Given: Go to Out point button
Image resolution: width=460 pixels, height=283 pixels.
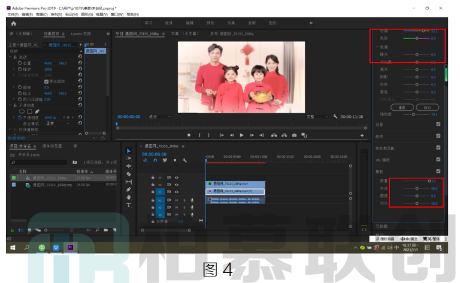Looking at the screenshot, I should pyautogui.click(x=261, y=135).
